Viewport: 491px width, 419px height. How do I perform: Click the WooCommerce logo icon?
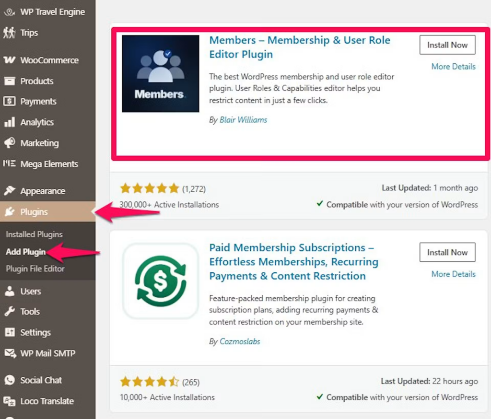click(10, 60)
